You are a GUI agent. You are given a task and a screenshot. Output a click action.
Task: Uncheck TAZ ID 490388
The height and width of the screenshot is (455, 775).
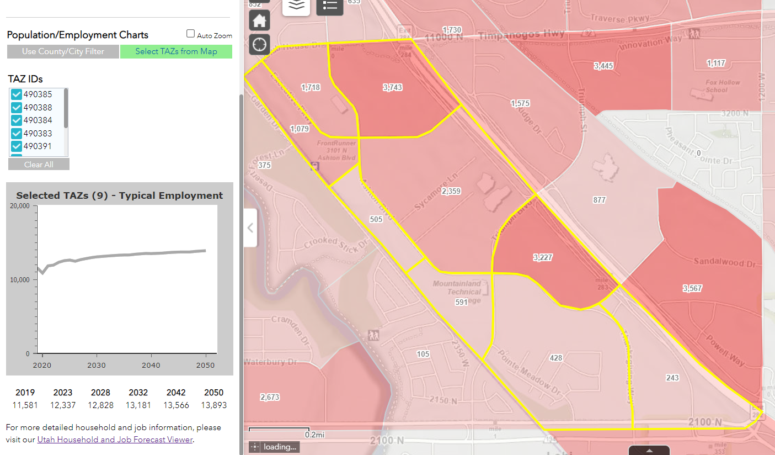pyautogui.click(x=17, y=108)
